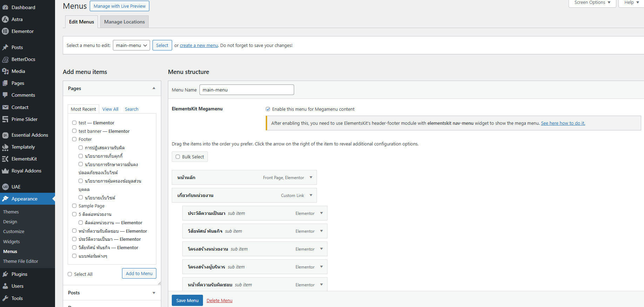644x307 pixels.
Task: Click Manage with Live Preview button
Action: point(120,6)
